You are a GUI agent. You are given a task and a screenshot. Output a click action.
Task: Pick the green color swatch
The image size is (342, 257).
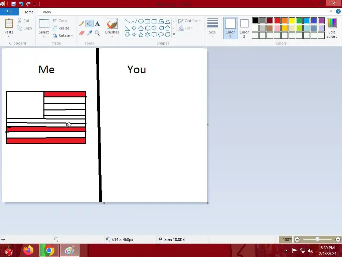pos(299,21)
